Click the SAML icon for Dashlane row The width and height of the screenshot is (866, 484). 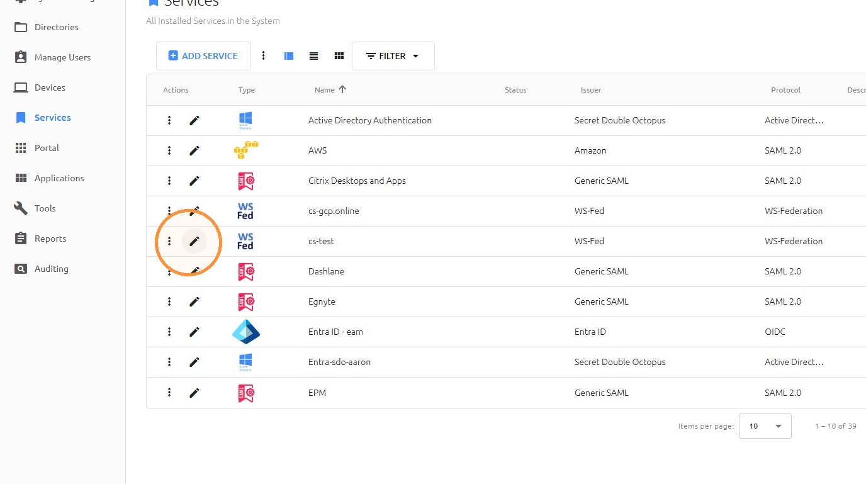pos(245,271)
